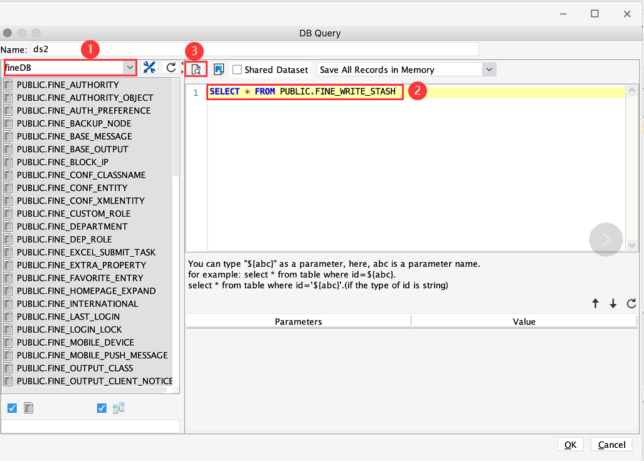
Task: Enable the Shared Dataset checkbox
Action: click(236, 69)
